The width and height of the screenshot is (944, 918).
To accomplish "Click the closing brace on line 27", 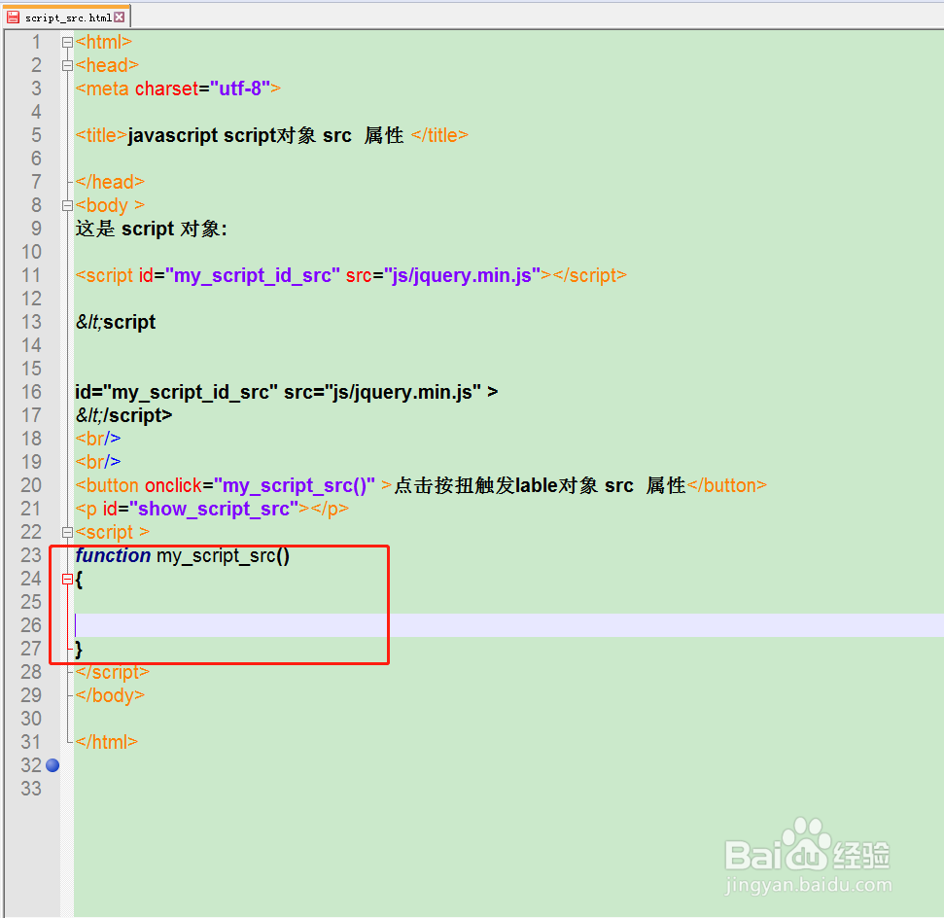I will [79, 650].
